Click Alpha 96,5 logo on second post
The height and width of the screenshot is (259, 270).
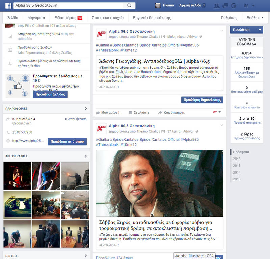[101, 128]
